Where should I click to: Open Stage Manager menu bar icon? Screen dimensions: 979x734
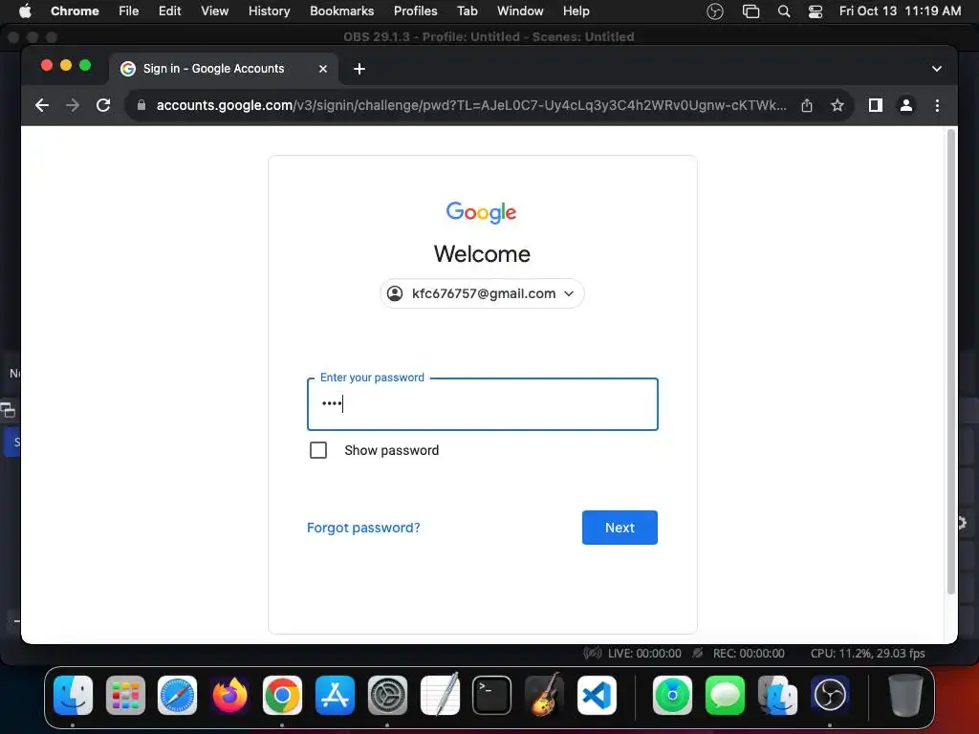[751, 11]
